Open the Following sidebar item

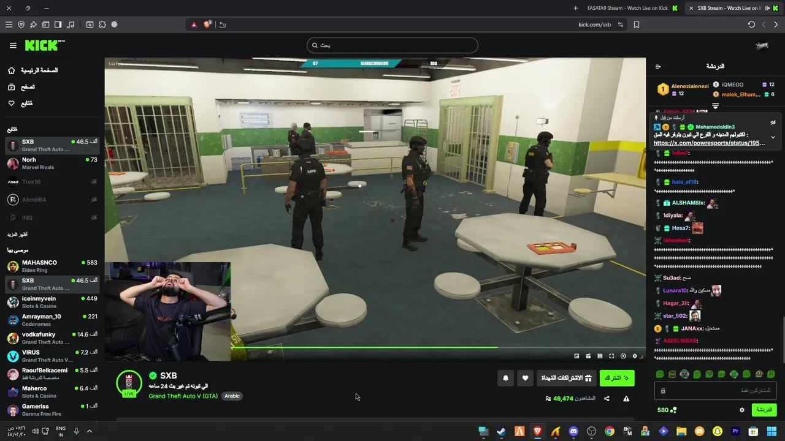[x=20, y=104]
